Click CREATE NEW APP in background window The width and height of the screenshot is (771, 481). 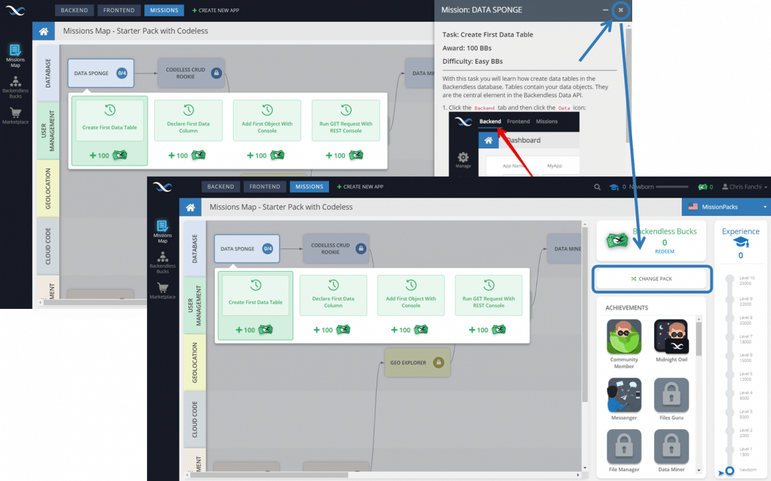215,10
